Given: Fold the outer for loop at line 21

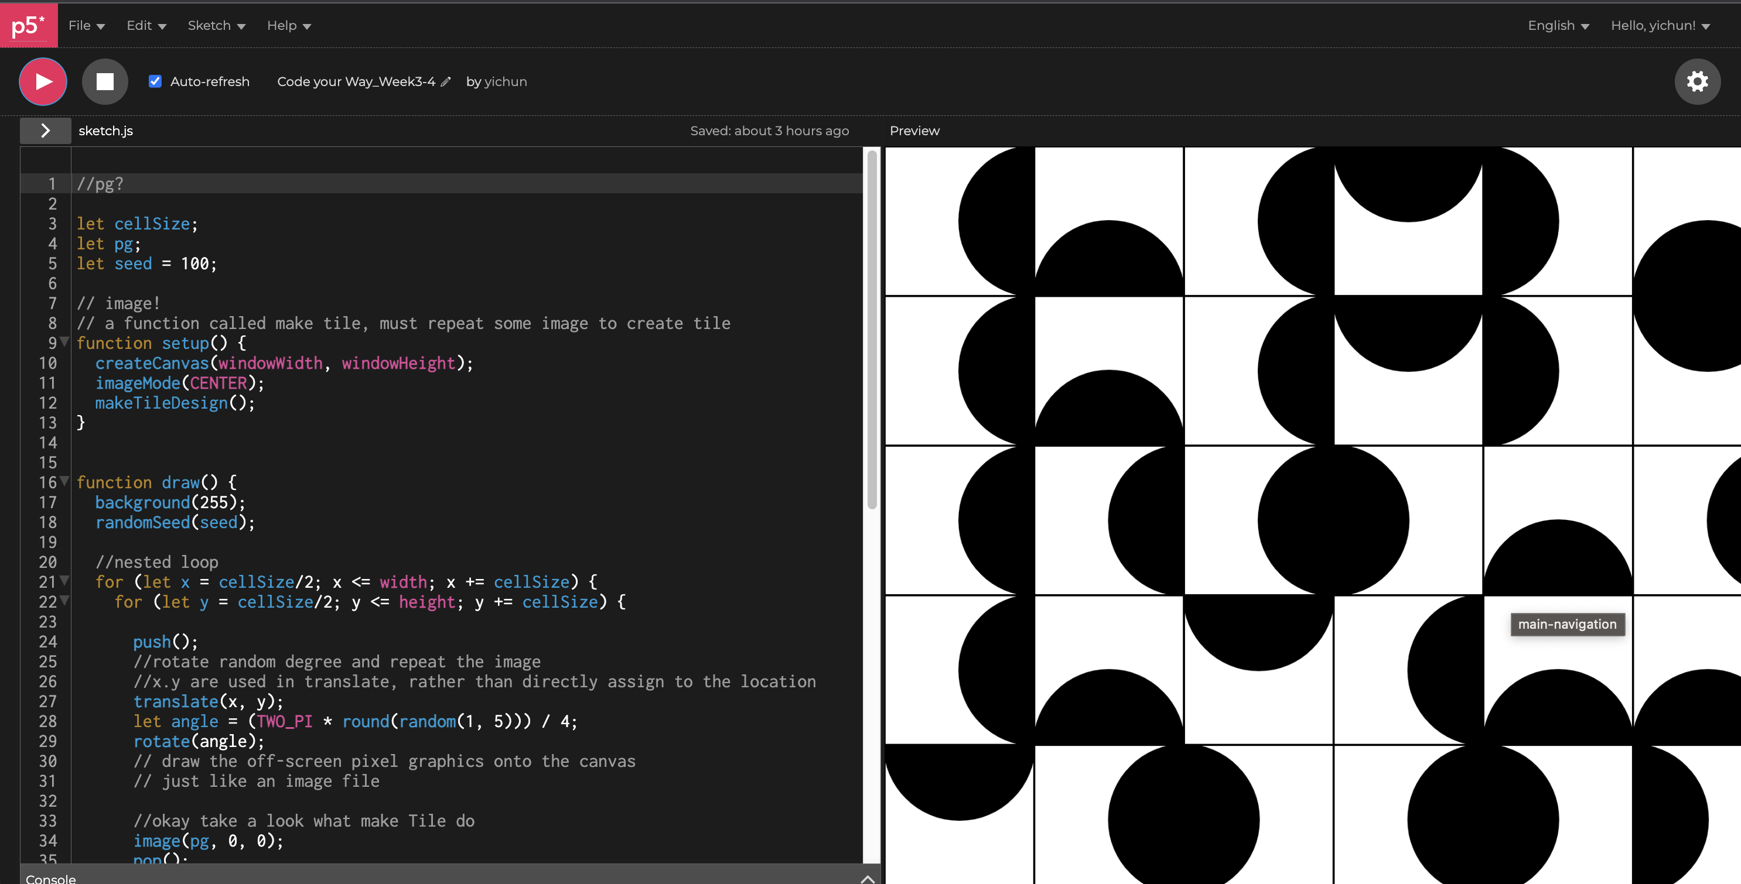Looking at the screenshot, I should [65, 580].
